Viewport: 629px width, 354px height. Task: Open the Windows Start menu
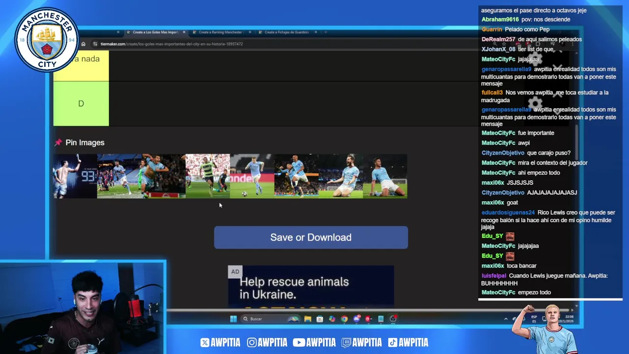[x=233, y=319]
